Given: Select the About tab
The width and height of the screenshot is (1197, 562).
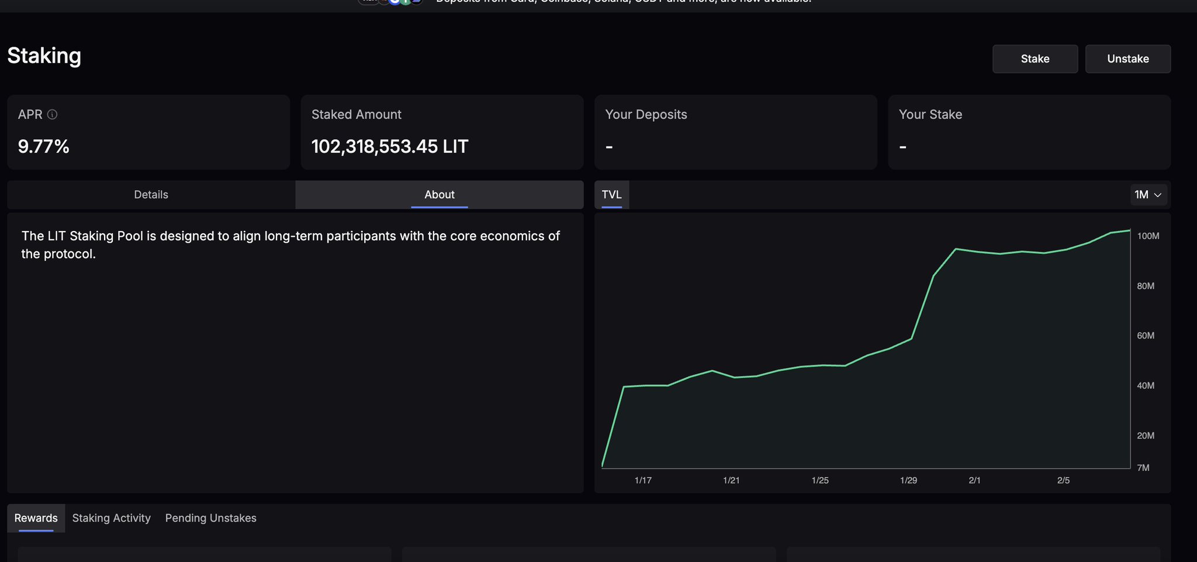Looking at the screenshot, I should pos(439,195).
